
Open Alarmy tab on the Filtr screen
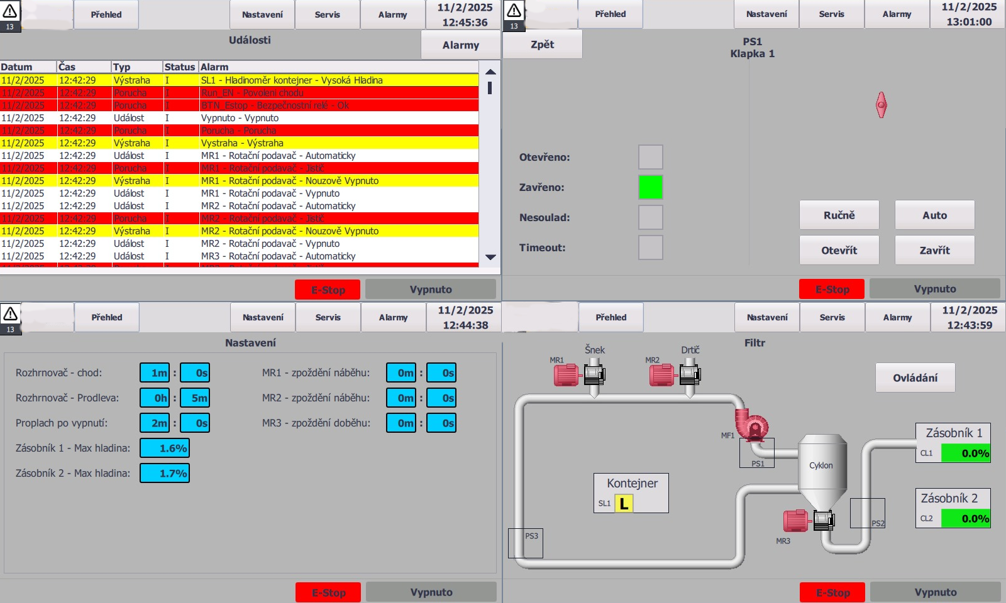897,317
